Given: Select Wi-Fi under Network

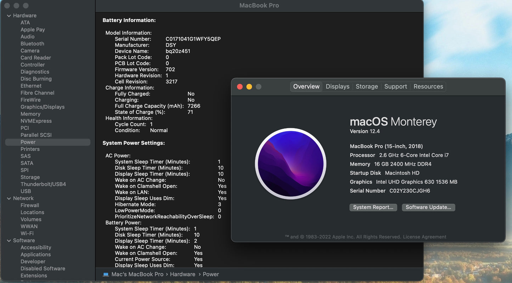Looking at the screenshot, I should (27, 233).
